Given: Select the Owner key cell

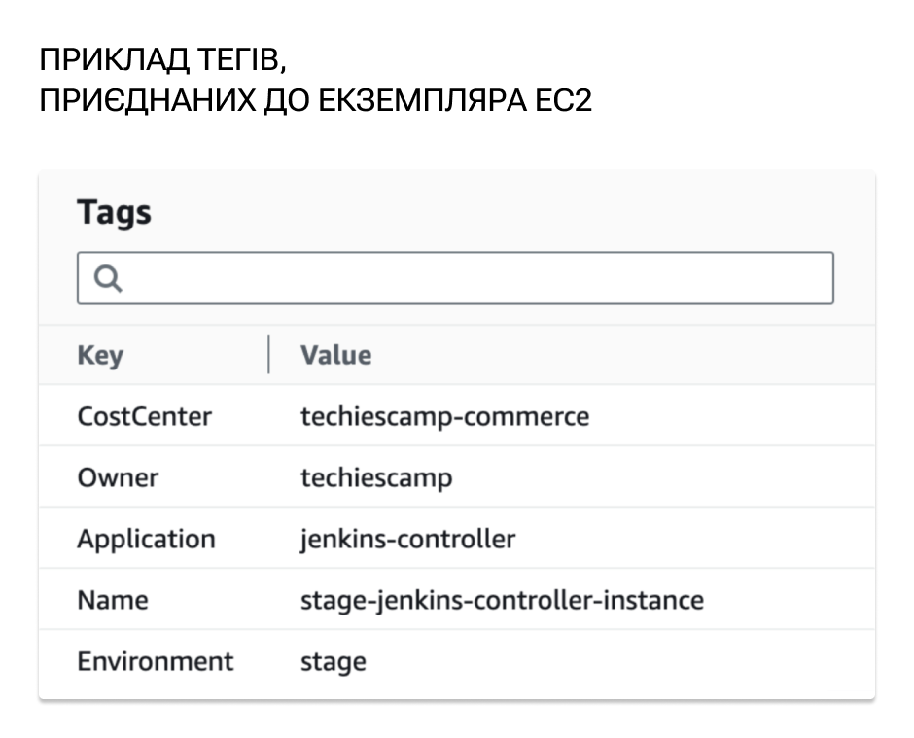Looking at the screenshot, I should [118, 477].
